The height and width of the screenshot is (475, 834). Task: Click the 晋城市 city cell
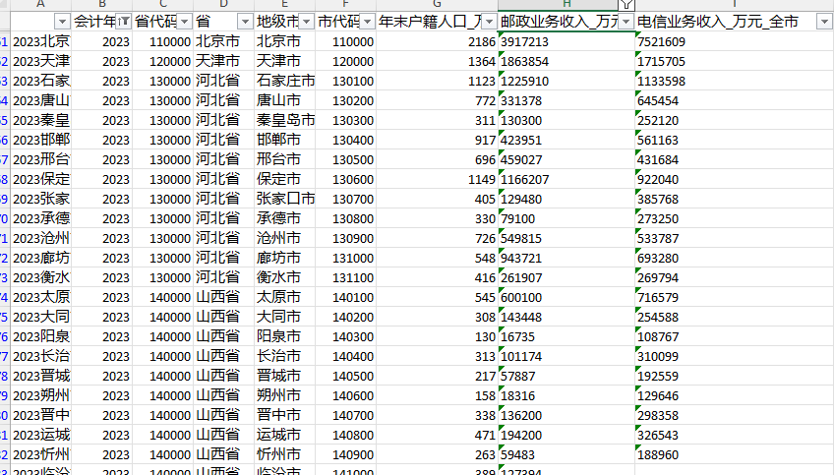[284, 376]
